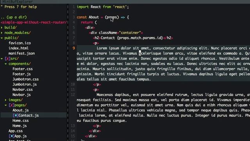Click the [x] git marker beside src/

click(x=7, y=59)
